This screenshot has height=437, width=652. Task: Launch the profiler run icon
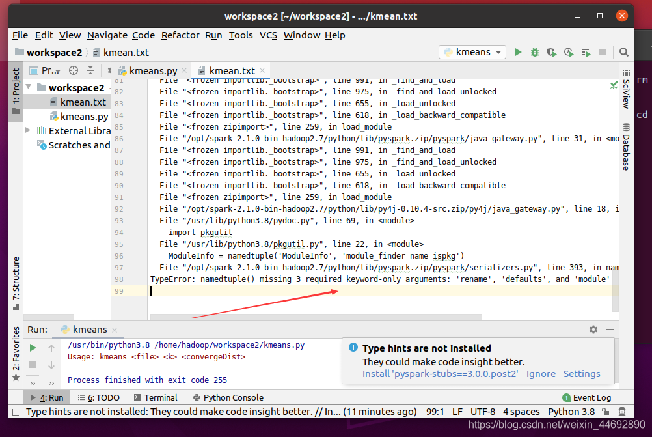click(x=569, y=53)
